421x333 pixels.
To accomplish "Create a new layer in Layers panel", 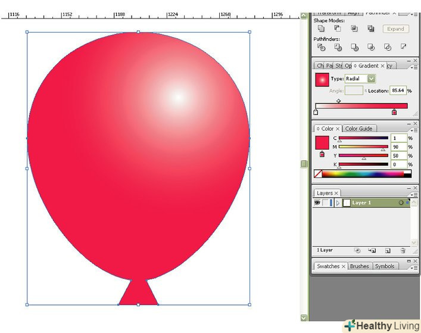I will [x=387, y=251].
